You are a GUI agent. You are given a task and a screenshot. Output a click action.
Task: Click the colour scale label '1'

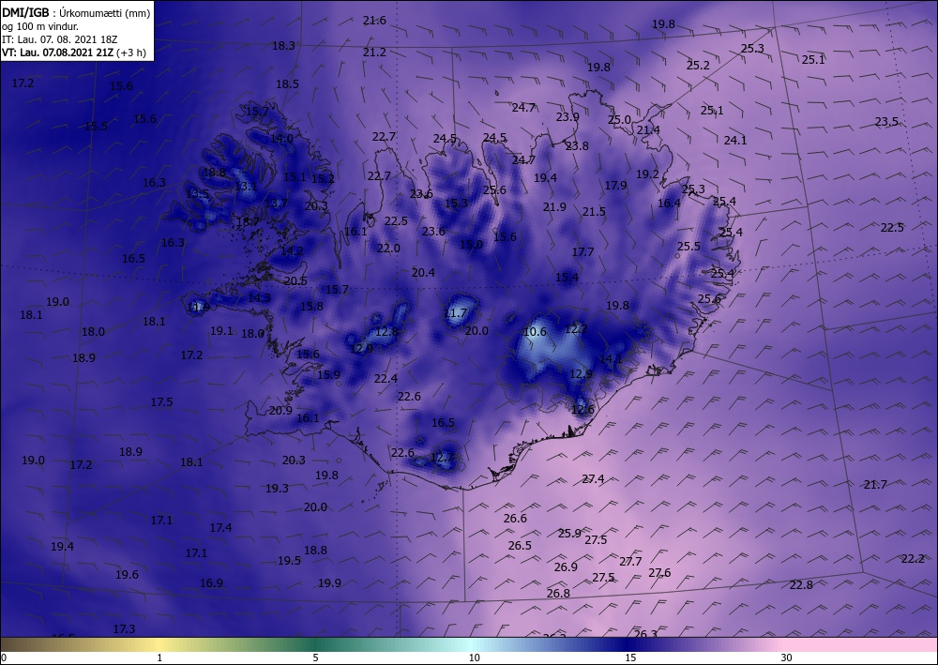159,657
